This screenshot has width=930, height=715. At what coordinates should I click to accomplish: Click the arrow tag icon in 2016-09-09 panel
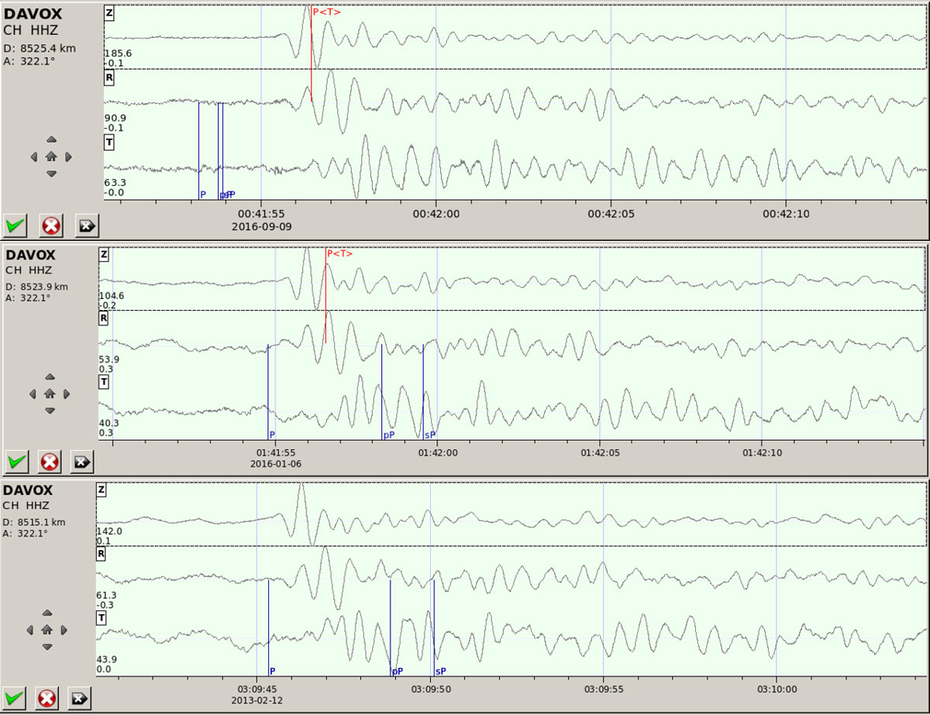86,225
